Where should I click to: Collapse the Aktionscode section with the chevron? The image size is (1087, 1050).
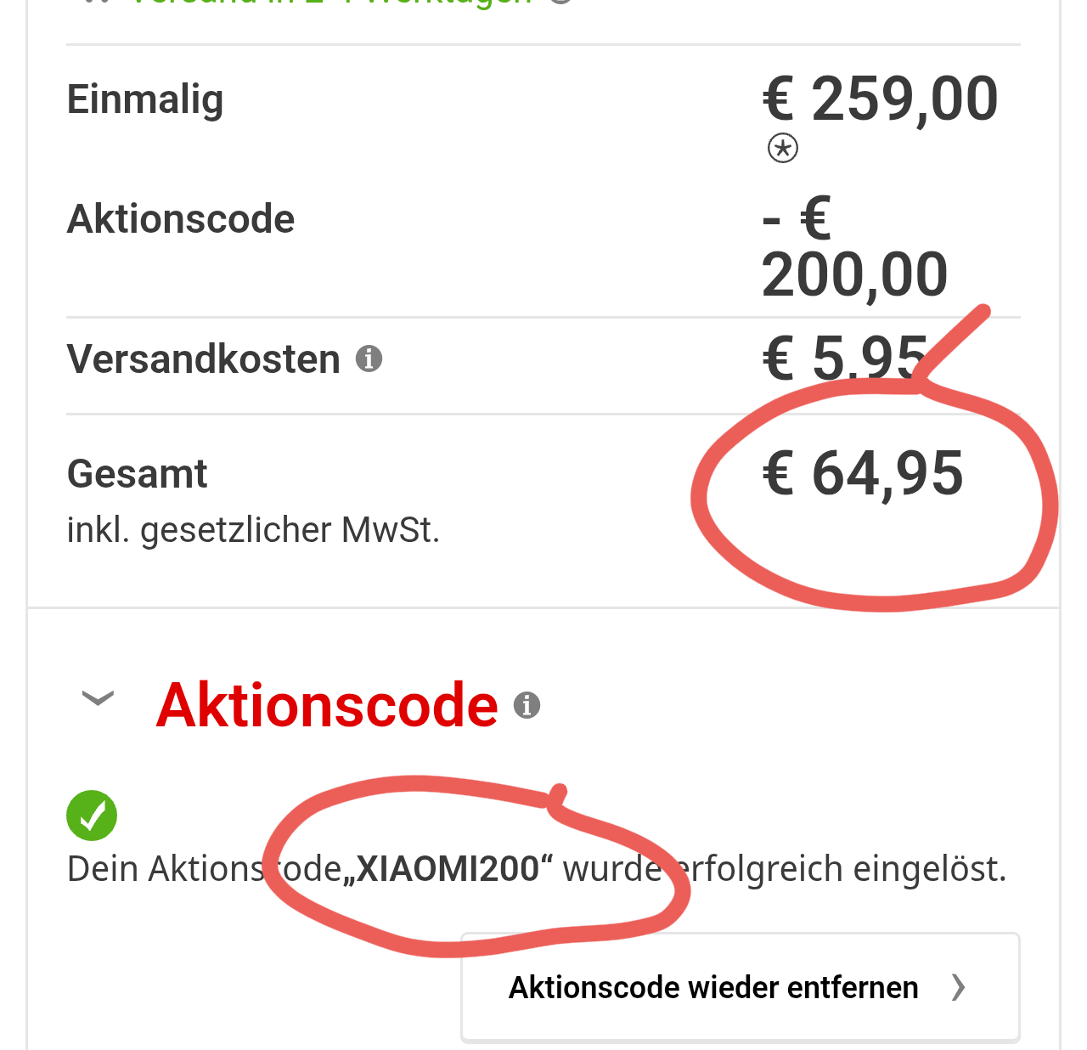pyautogui.click(x=98, y=699)
